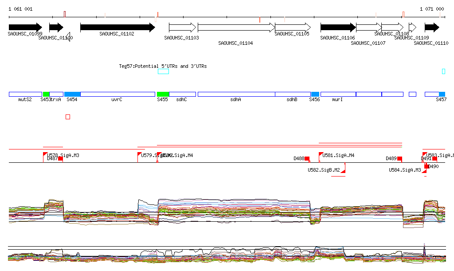Click the SAOUHSC_01103 locus label text
Viewport: 454px width, 271px height.
pyautogui.click(x=181, y=38)
